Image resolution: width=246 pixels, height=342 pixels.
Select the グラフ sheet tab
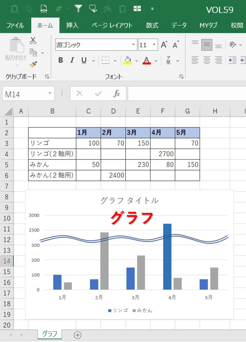click(x=49, y=334)
